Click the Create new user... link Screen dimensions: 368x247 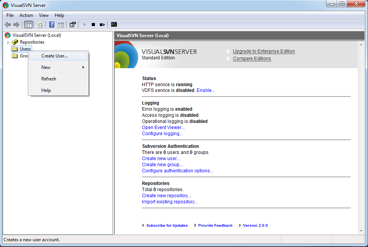click(161, 159)
